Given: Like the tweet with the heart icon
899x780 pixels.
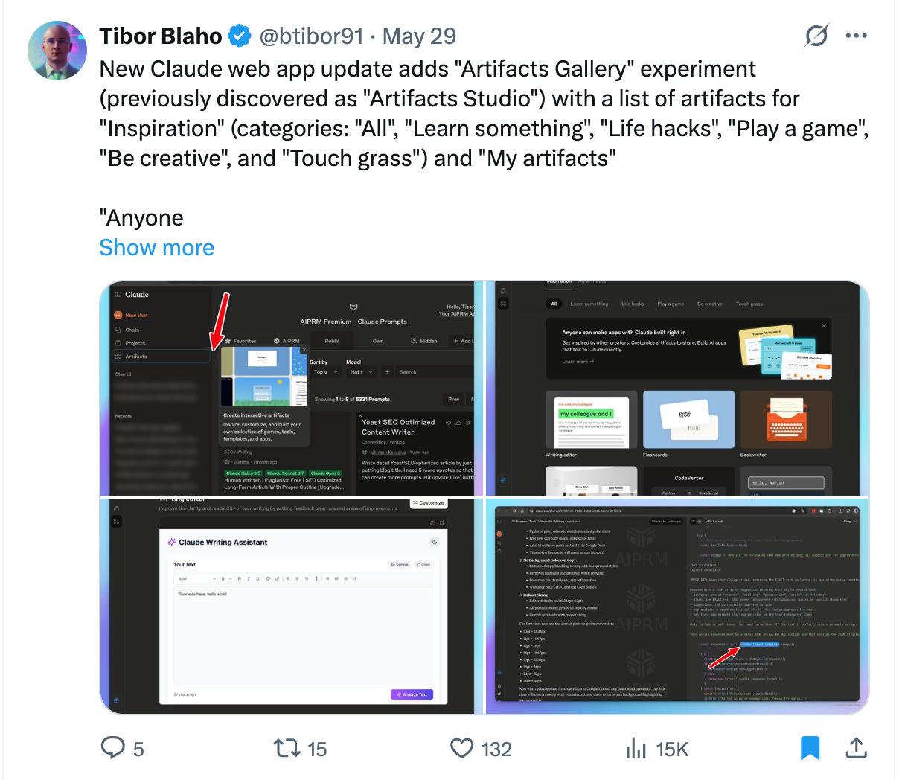Looking at the screenshot, I should click(x=462, y=748).
